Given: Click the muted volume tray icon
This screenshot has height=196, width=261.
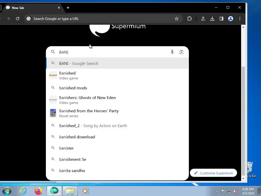Looking at the screenshot, I should pyautogui.click(x=235, y=191).
